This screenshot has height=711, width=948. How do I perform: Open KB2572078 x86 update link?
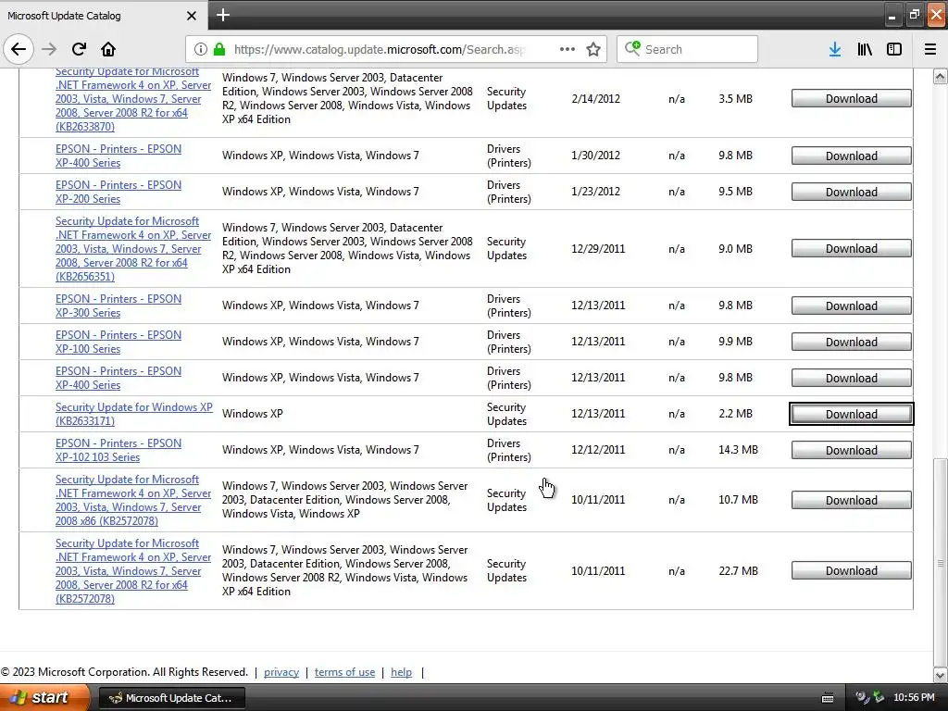point(133,500)
